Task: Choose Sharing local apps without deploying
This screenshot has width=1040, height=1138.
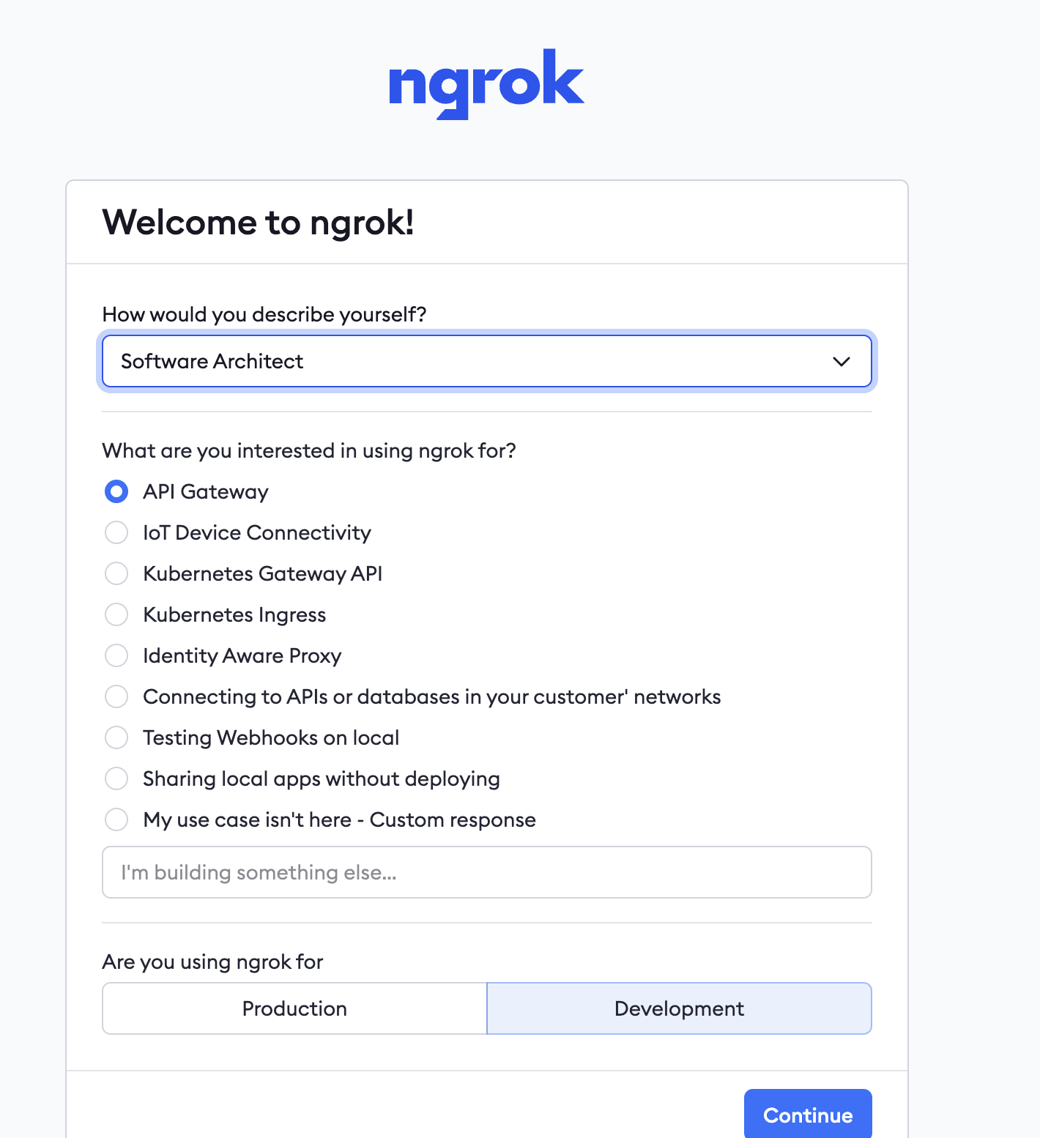Action: 116,778
